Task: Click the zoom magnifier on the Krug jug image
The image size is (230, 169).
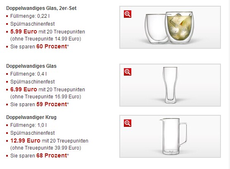Action: 128,123
